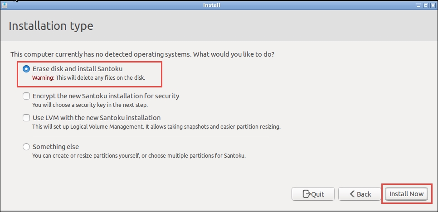Maximize the Install window

(426, 5)
